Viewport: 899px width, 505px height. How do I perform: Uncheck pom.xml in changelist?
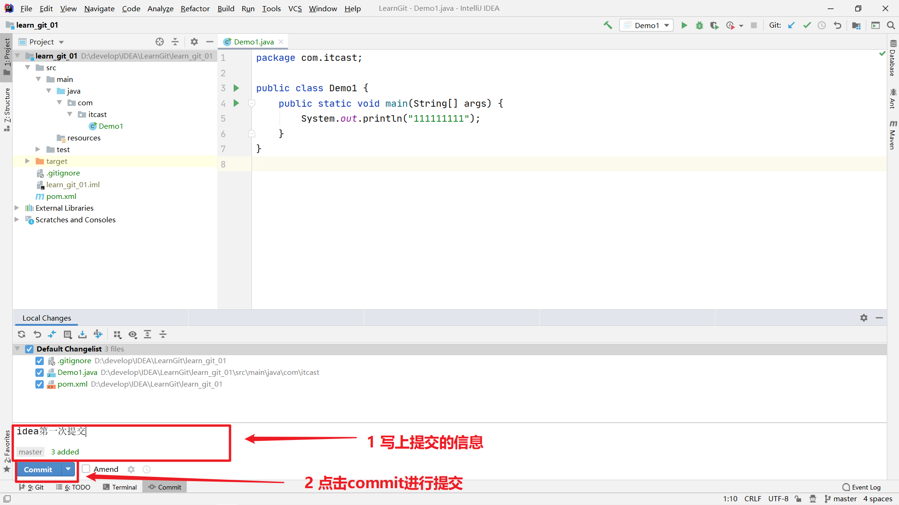tap(40, 384)
